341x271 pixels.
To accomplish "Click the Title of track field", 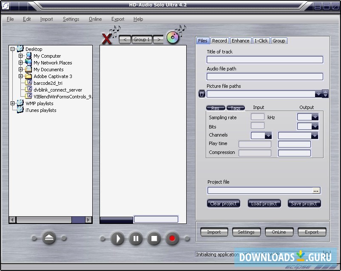I will pos(264,59).
